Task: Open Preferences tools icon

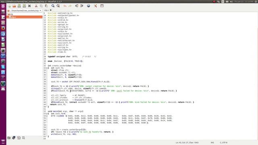Action: click(95, 6)
